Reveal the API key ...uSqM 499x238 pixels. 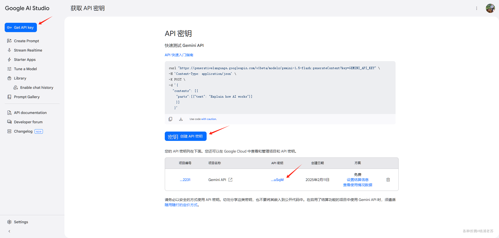pos(277,180)
